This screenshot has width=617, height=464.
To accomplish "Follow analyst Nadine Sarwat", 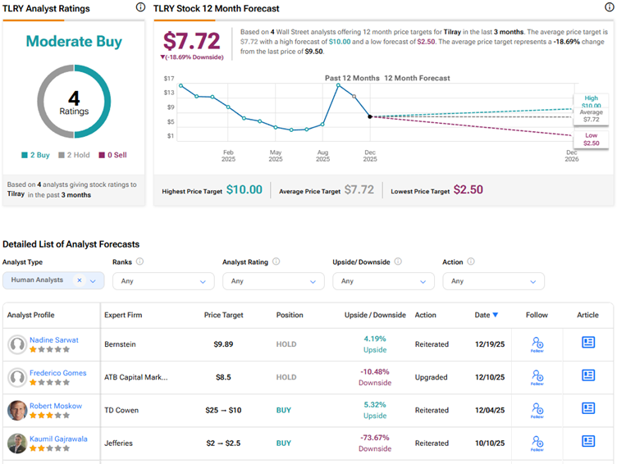I will (x=537, y=344).
